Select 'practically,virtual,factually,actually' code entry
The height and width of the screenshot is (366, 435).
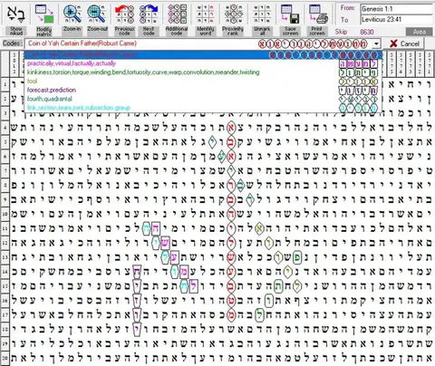click(203, 63)
